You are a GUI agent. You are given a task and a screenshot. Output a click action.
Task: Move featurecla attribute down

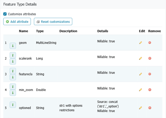(x=13, y=77)
